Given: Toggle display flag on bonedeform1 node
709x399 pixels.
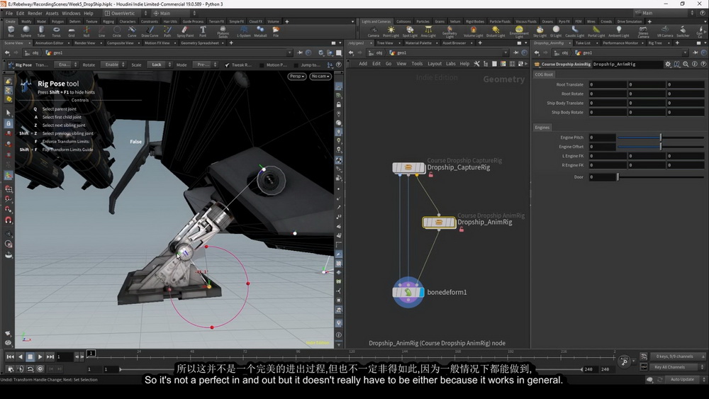Looking at the screenshot, I should point(422,293).
